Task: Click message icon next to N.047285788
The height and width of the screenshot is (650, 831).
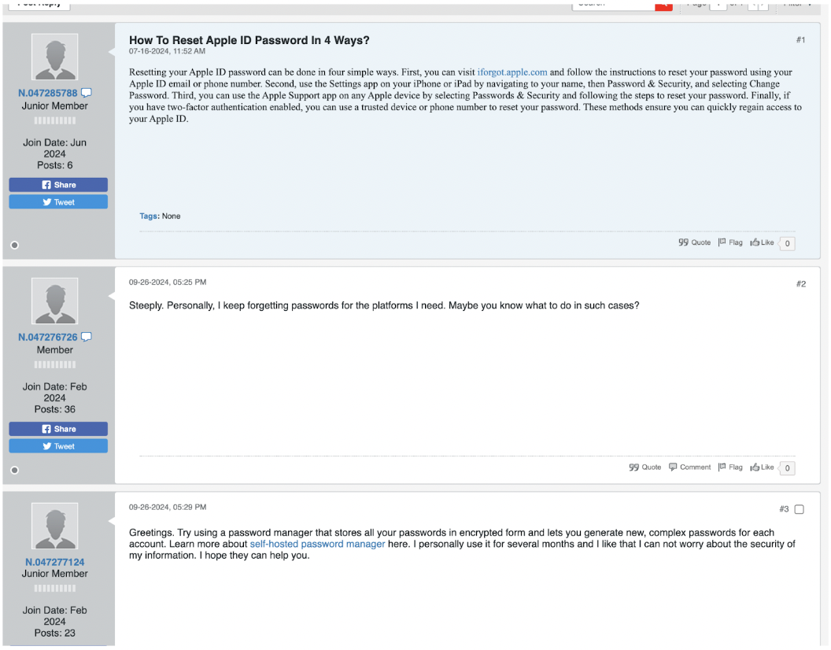Action: pyautogui.click(x=87, y=94)
